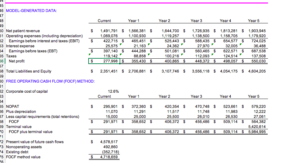Image resolution: width=299 pixels, height=163 pixels.
Task: Select Year 1 net patient revenue 1,566,381
Action: click(x=137, y=31)
